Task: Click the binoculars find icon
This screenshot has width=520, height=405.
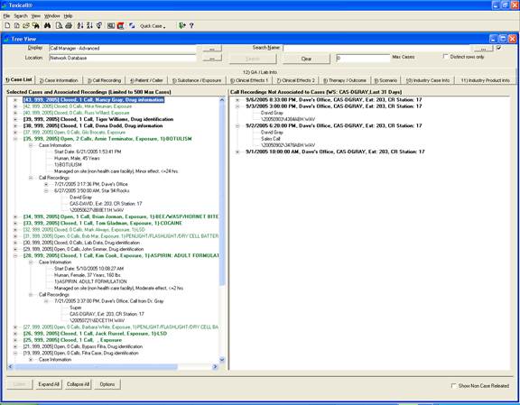Action: click(x=47, y=25)
